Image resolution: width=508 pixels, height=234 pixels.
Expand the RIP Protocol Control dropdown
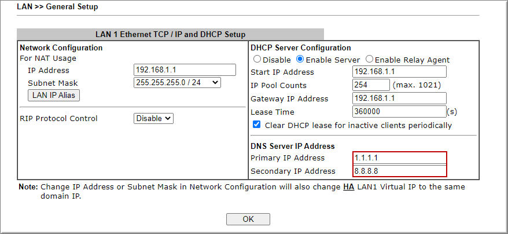(x=153, y=118)
